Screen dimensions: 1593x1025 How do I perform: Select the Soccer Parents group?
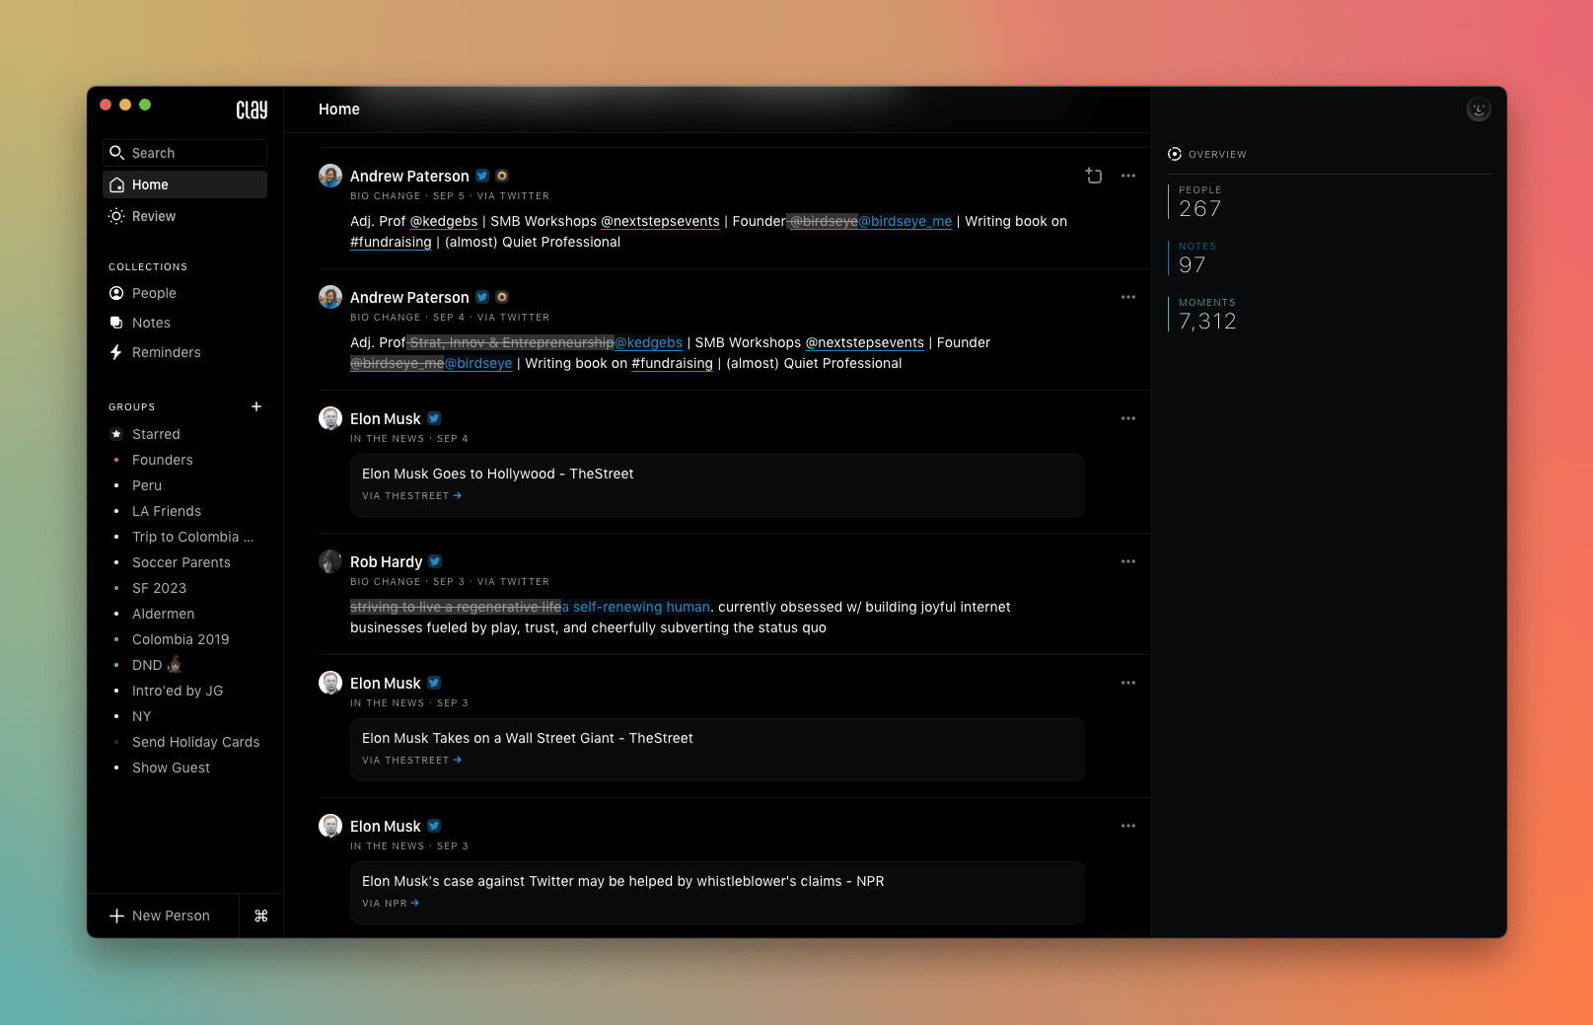(181, 562)
